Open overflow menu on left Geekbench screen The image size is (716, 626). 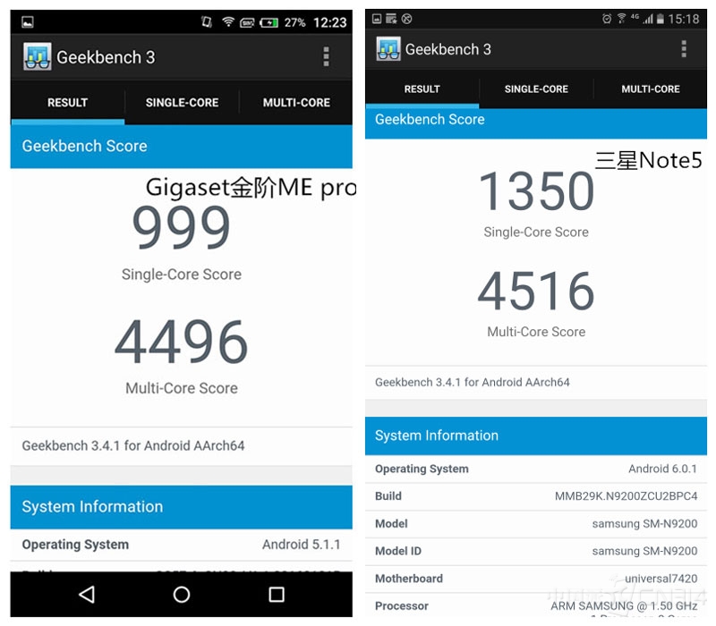326,57
